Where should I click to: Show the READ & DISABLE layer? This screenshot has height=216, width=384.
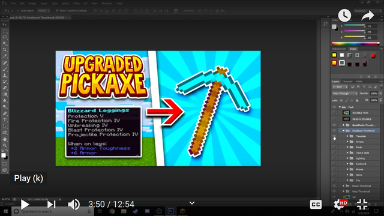[334, 119]
